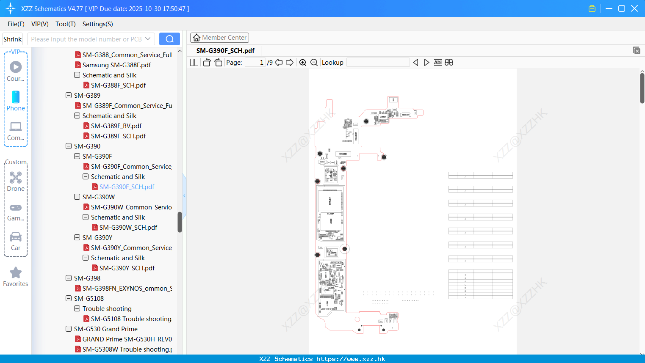The width and height of the screenshot is (645, 363).
Task: Click the PDF viewer vertical scrollbar
Action: click(642, 88)
